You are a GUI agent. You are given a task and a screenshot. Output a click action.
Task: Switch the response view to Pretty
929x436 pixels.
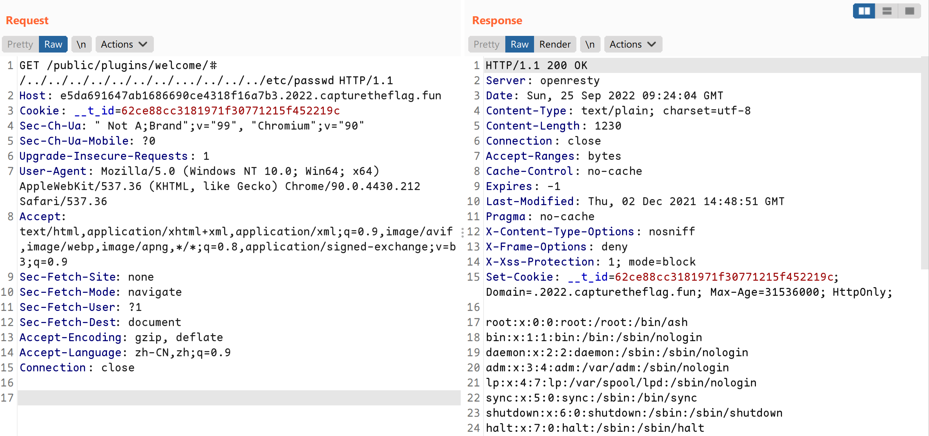(487, 44)
